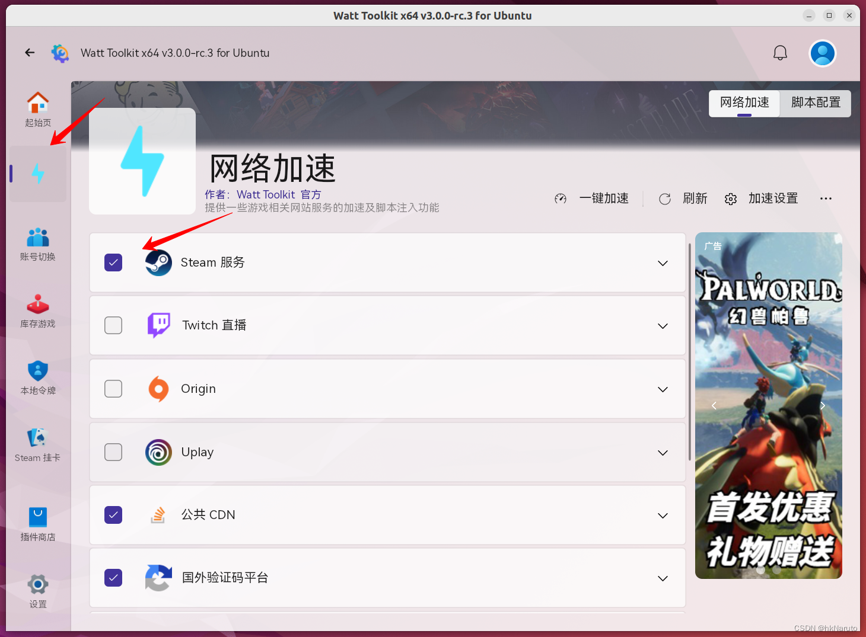Open the three-dot more options menu
Image resolution: width=866 pixels, height=637 pixels.
(826, 199)
